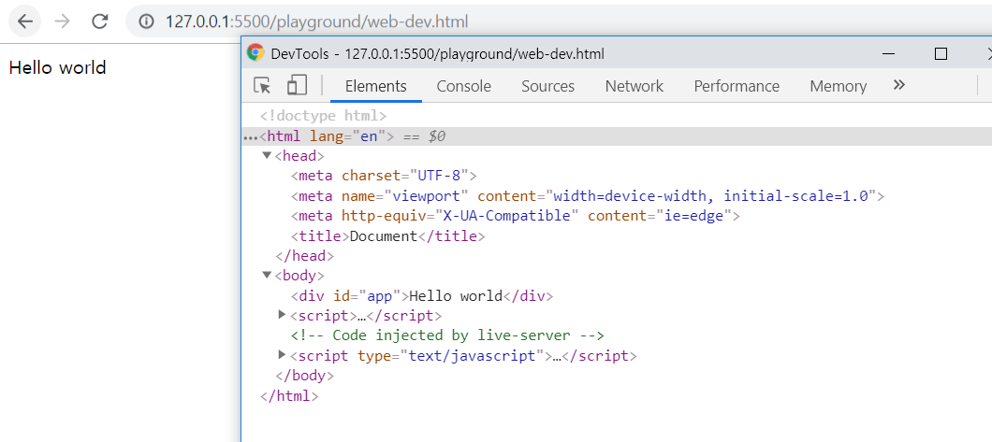The width and height of the screenshot is (992, 442).
Task: Click the DevTools window title text
Action: click(437, 54)
